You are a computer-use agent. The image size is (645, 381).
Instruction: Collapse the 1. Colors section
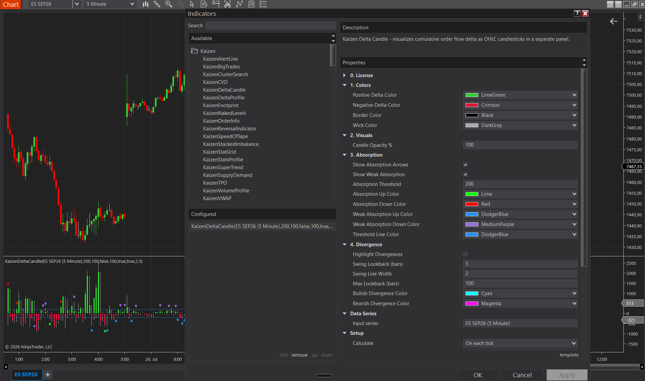pyautogui.click(x=344, y=85)
